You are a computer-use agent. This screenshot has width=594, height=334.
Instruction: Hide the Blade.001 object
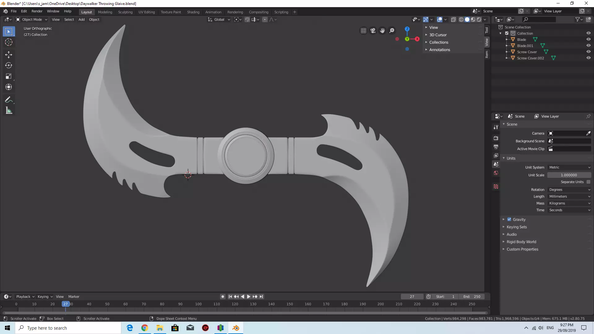pos(588,45)
